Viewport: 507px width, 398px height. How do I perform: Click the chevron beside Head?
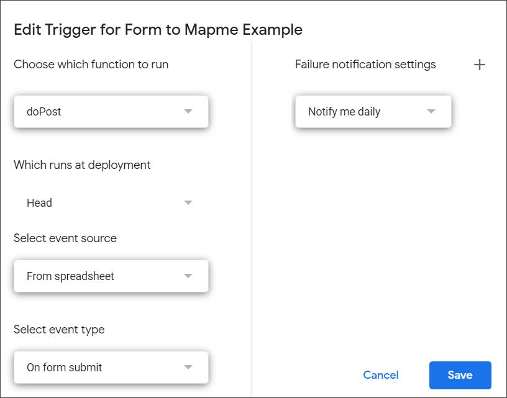188,202
